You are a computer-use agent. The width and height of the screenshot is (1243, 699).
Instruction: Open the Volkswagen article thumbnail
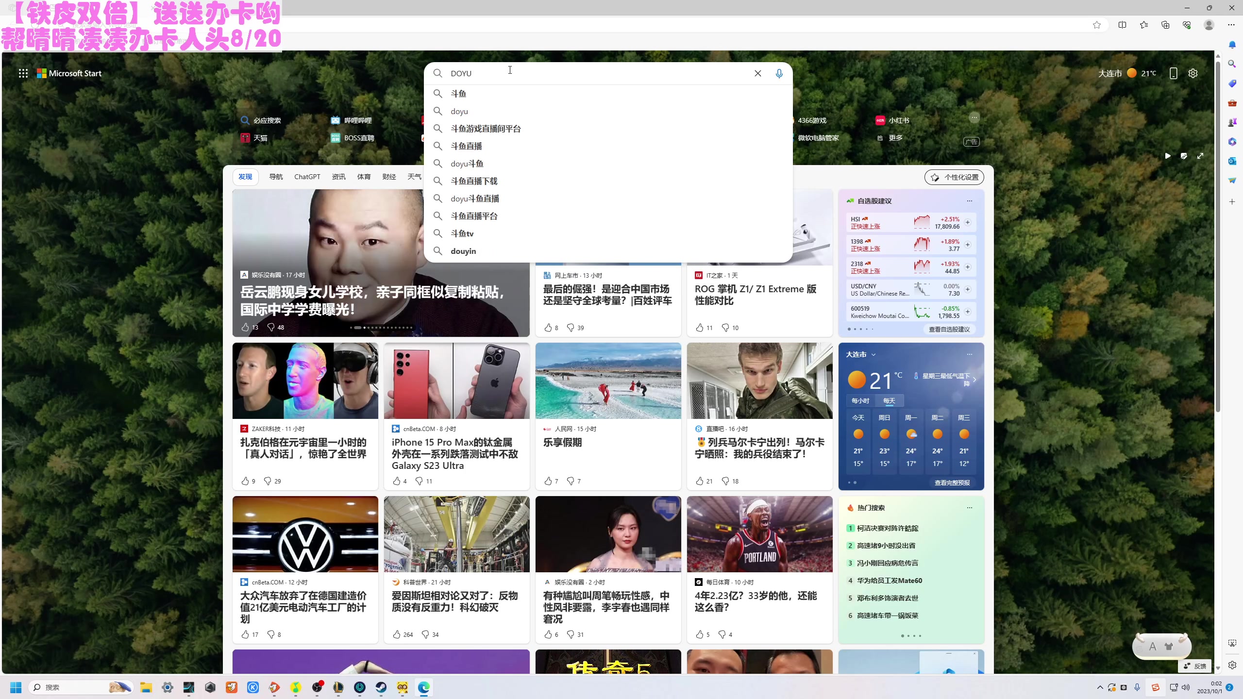[305, 534]
